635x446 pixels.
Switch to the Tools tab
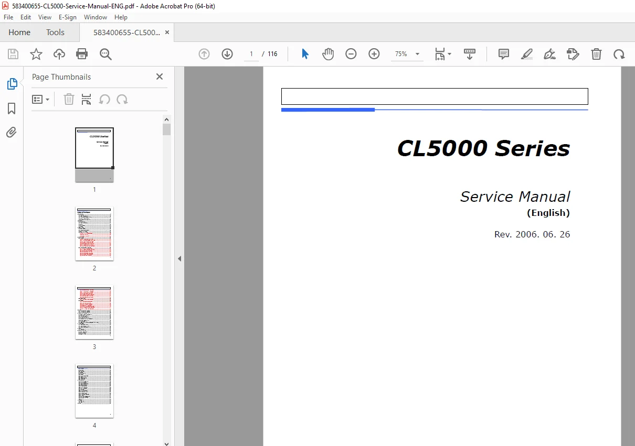coord(55,32)
